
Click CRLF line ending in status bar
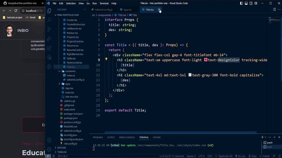pyautogui.click(x=210, y=156)
